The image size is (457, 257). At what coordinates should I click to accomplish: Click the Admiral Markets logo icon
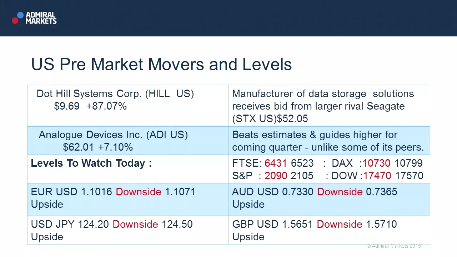17,18
